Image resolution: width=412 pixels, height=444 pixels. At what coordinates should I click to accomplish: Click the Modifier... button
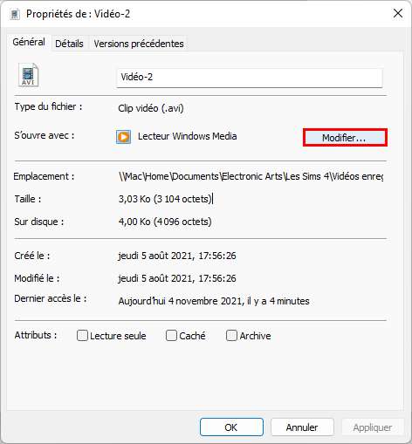345,138
